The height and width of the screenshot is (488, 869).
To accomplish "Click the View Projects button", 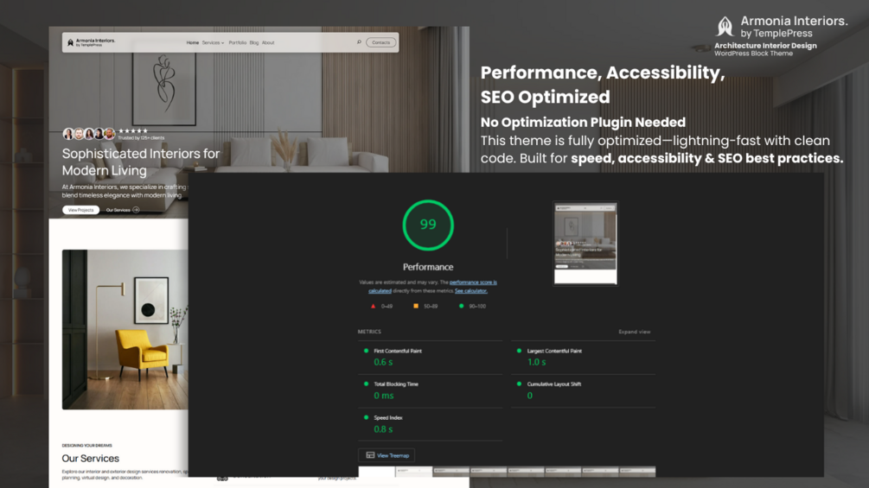I will 81,210.
